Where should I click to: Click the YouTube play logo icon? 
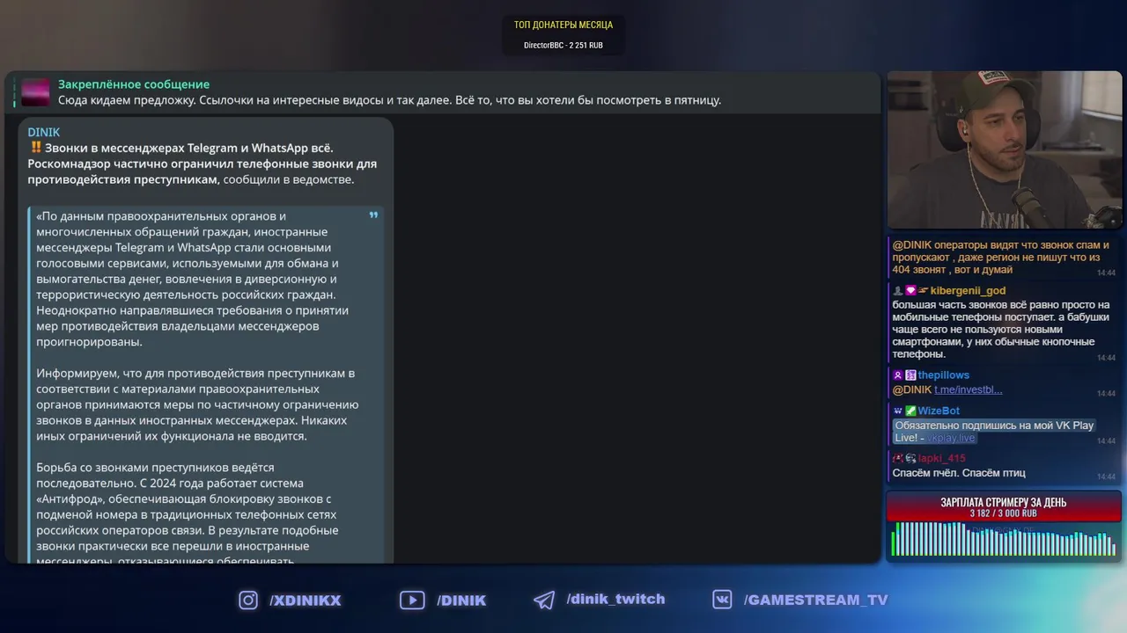(x=412, y=600)
